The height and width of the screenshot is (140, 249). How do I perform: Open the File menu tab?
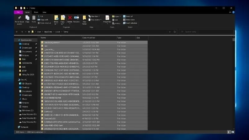[x=18, y=12]
